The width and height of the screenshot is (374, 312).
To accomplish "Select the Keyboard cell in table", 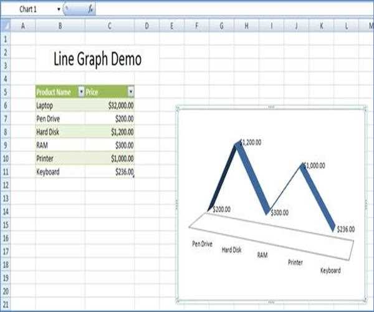I will pyautogui.click(x=59, y=172).
